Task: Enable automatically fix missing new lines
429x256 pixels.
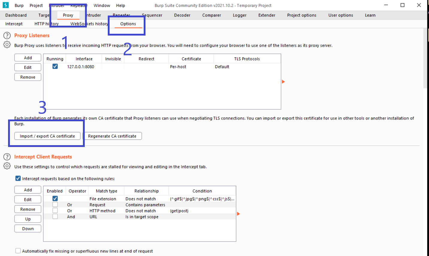Action: 18,251
